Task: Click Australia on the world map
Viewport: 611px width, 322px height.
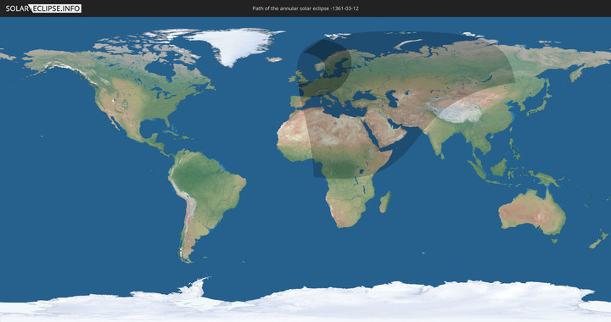Action: [532, 212]
